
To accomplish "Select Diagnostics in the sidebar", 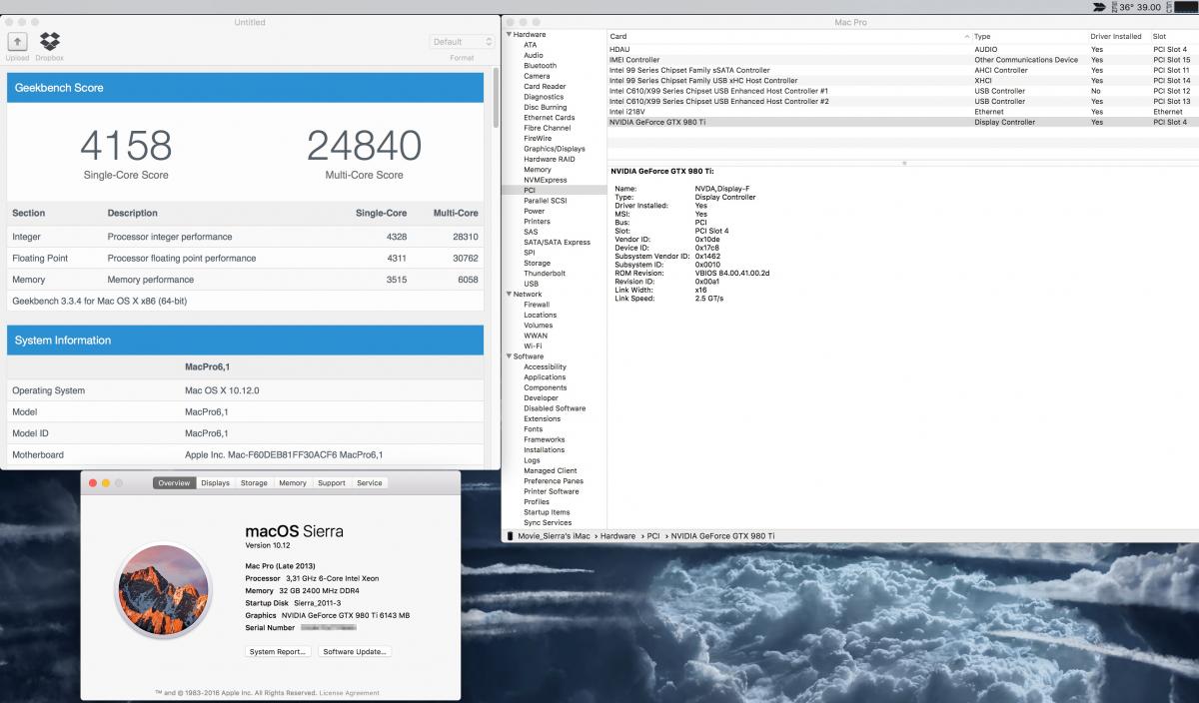I will coord(544,97).
